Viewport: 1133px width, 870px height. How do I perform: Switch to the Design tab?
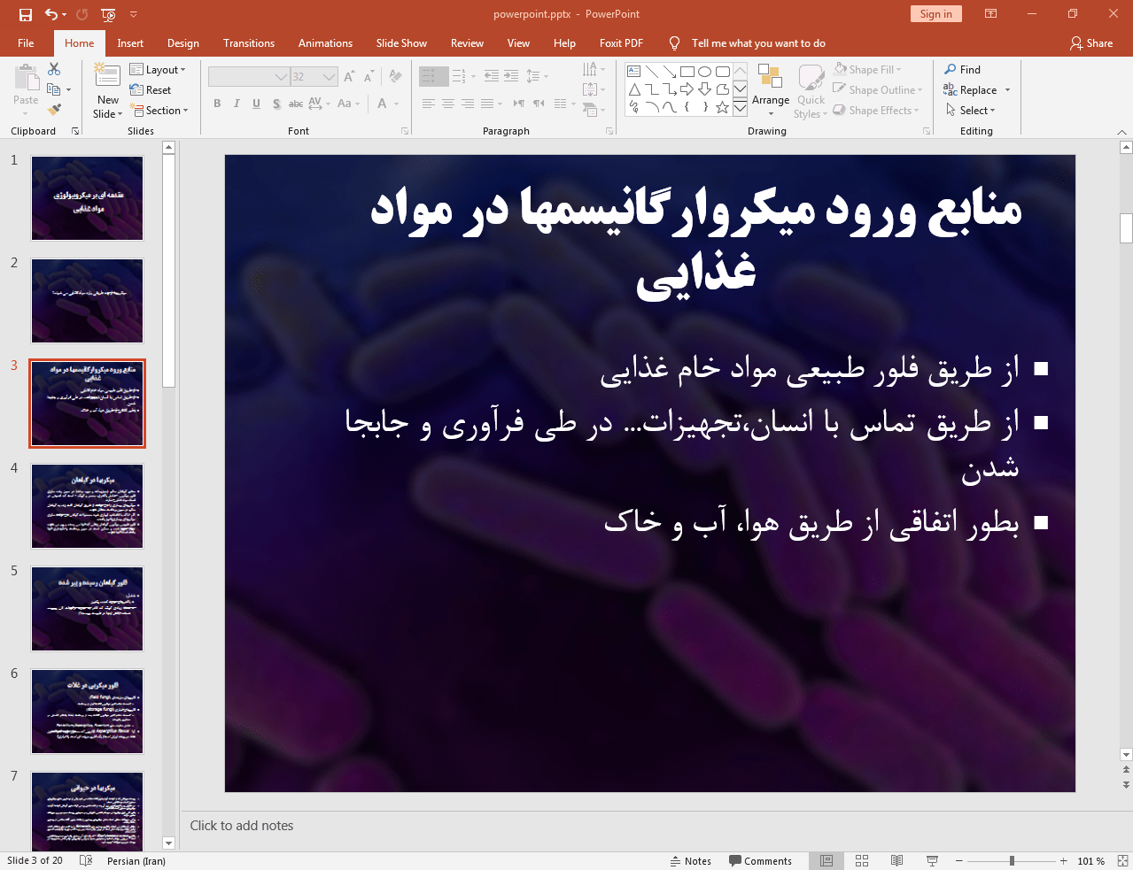pyautogui.click(x=182, y=42)
